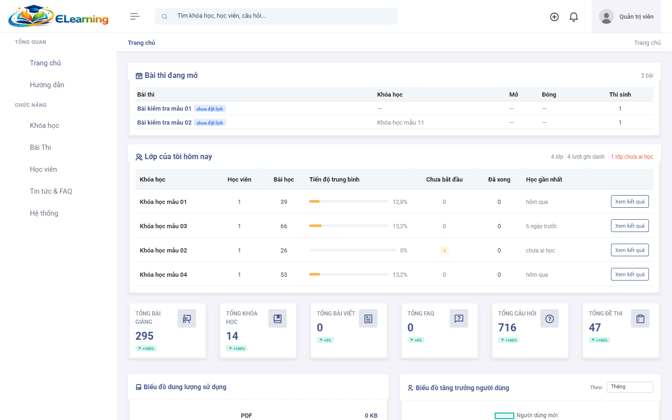Open Học viên sidebar menu
The width and height of the screenshot is (672, 420).
pyautogui.click(x=43, y=169)
